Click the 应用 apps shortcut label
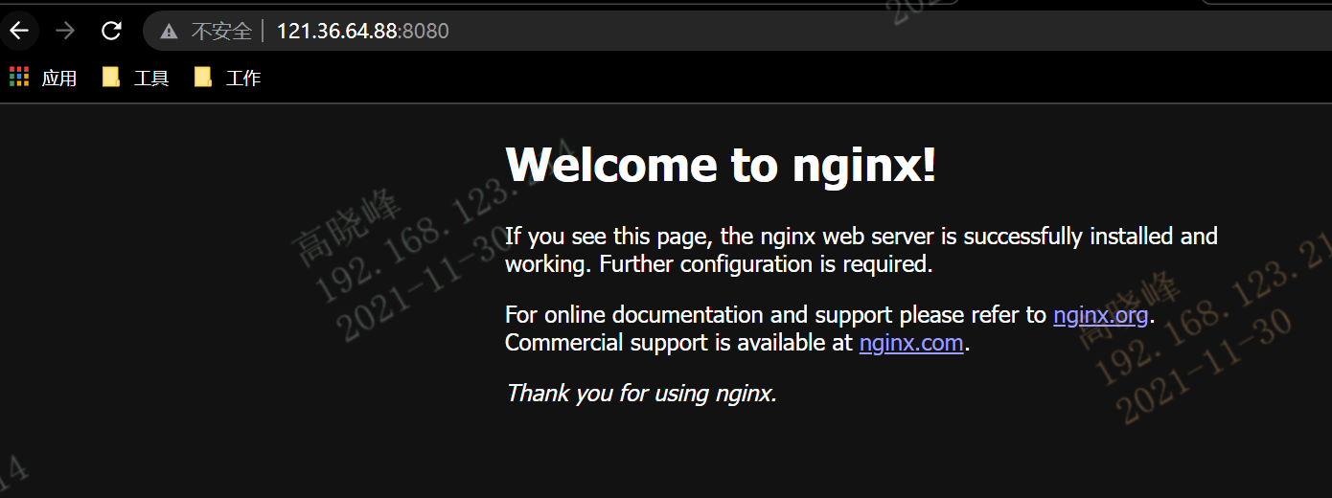The height and width of the screenshot is (498, 1332). (x=59, y=79)
